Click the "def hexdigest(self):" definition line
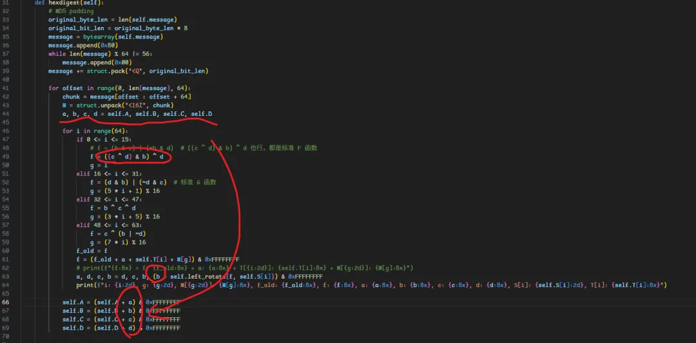 pyautogui.click(x=69, y=3)
